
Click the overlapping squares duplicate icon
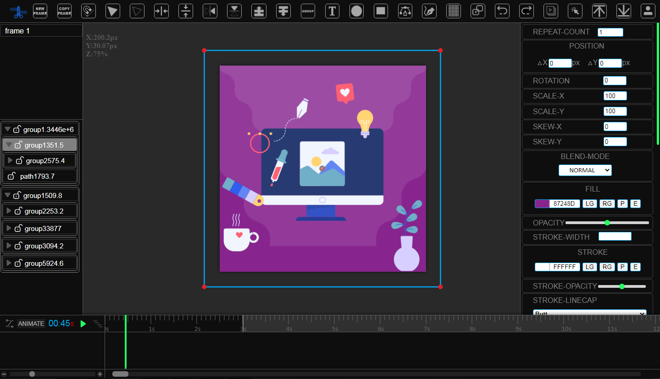coord(478,11)
